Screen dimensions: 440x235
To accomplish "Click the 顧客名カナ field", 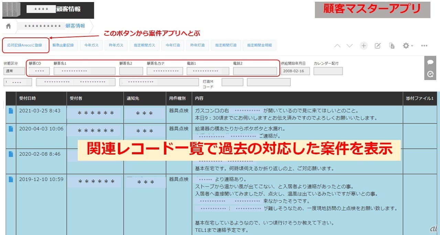I will point(165,71).
